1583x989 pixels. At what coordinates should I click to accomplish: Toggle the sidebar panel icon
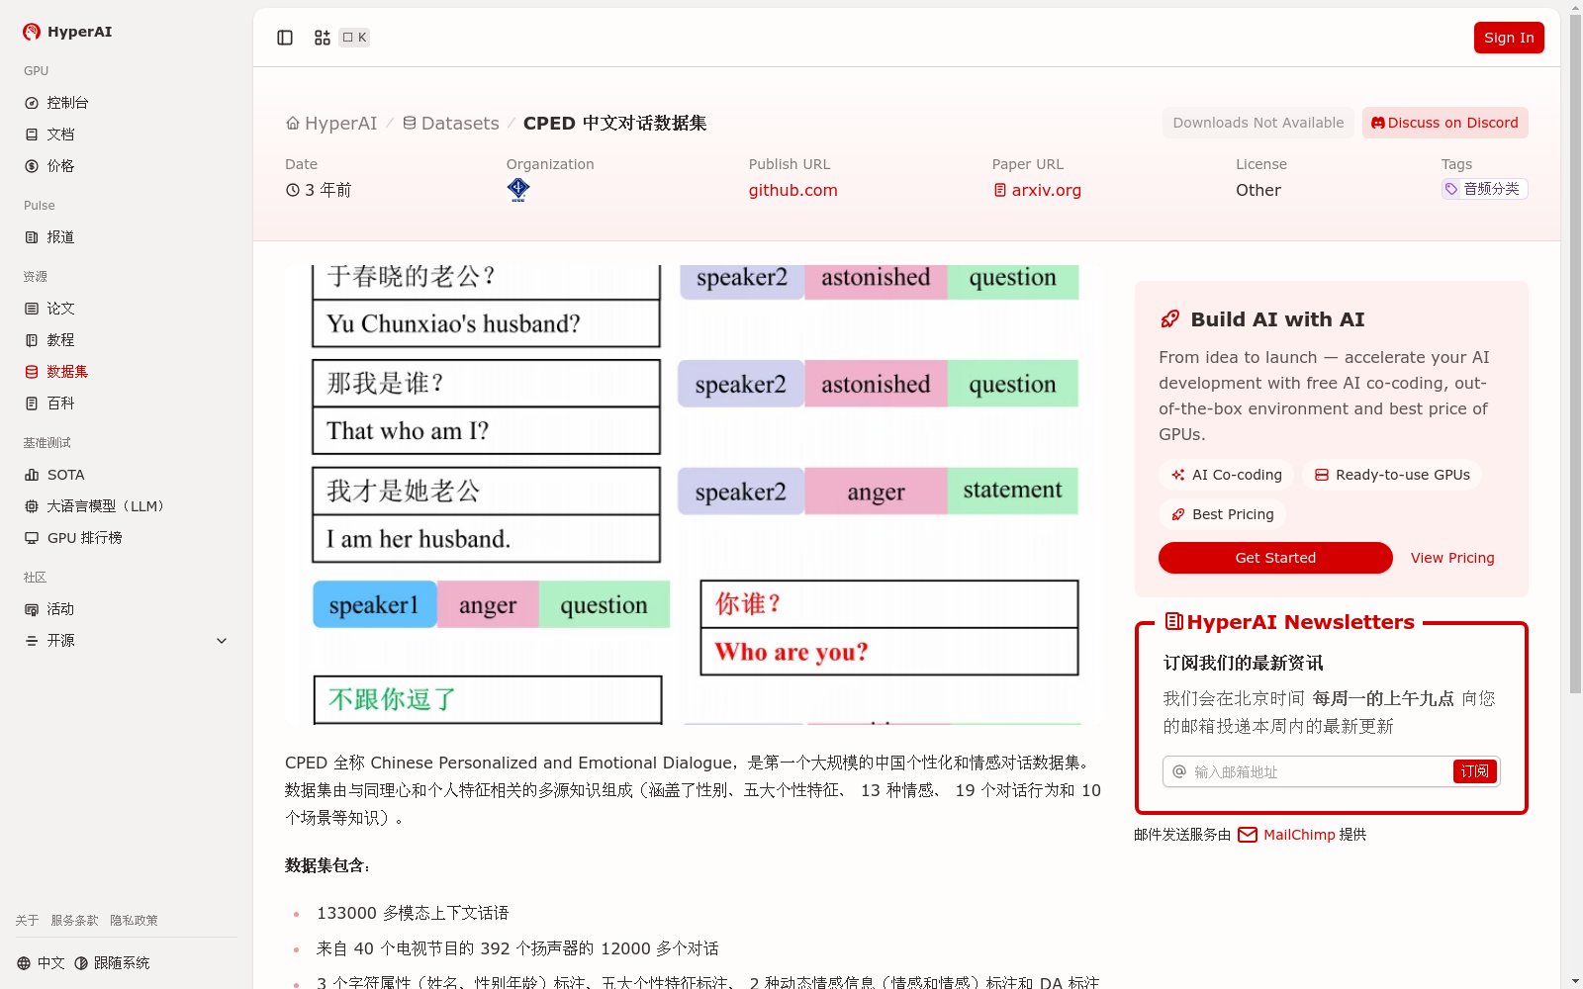(x=285, y=38)
